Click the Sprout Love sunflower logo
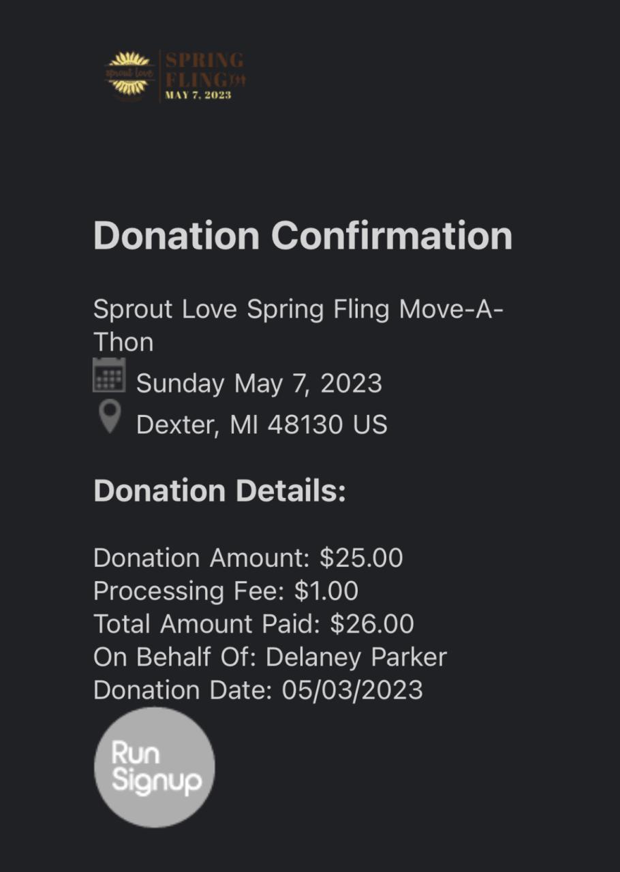This screenshot has height=872, width=620. (129, 74)
